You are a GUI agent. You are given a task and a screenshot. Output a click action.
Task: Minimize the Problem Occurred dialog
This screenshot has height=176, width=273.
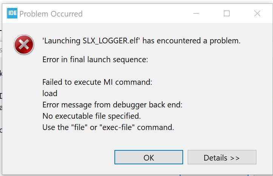point(196,13)
